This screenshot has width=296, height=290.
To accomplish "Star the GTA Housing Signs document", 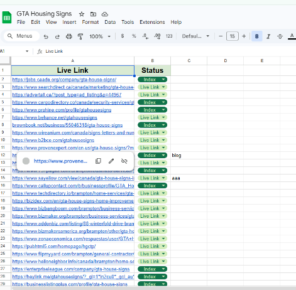I will [82, 14].
